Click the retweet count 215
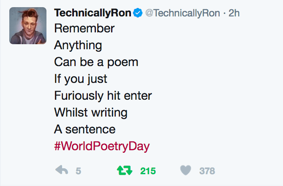 pos(148,171)
